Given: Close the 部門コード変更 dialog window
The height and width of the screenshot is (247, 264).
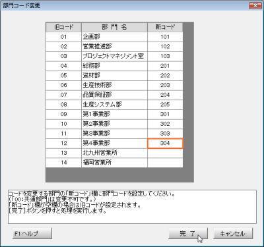Looking at the screenshot, I should point(255,5).
